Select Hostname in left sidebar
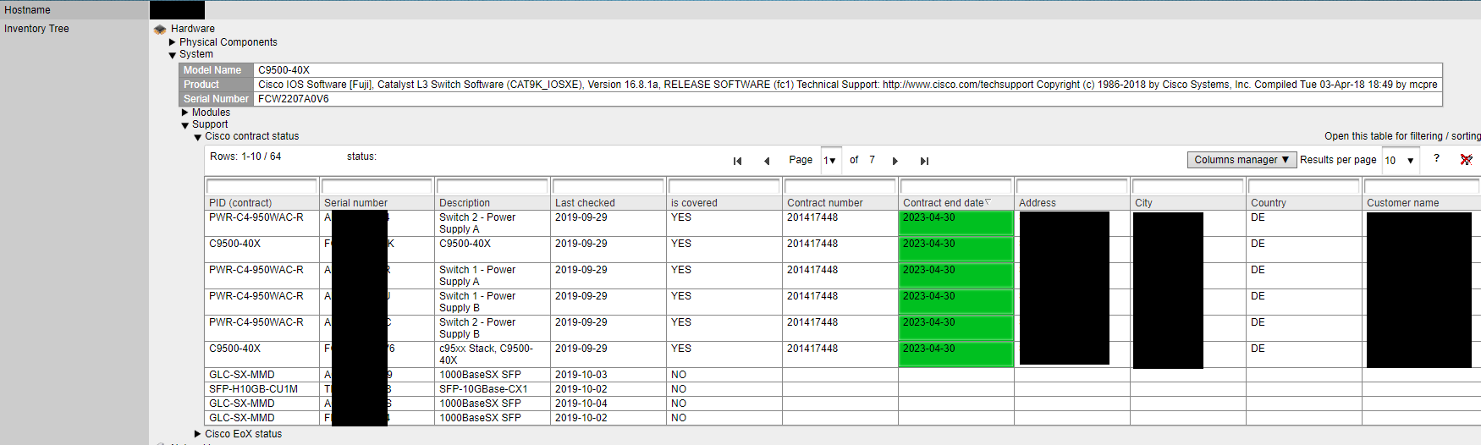1481x445 pixels. (x=27, y=10)
